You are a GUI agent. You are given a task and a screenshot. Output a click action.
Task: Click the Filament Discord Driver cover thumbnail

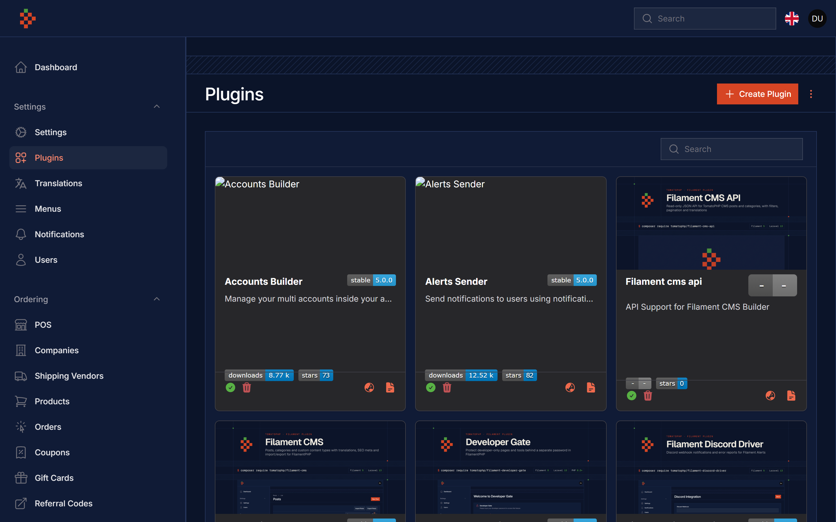tap(711, 467)
